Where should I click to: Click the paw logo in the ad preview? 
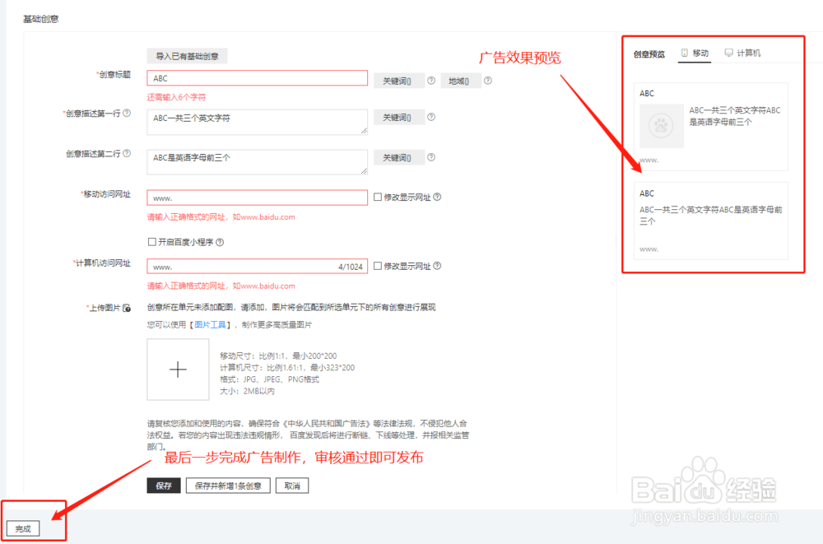[x=662, y=126]
